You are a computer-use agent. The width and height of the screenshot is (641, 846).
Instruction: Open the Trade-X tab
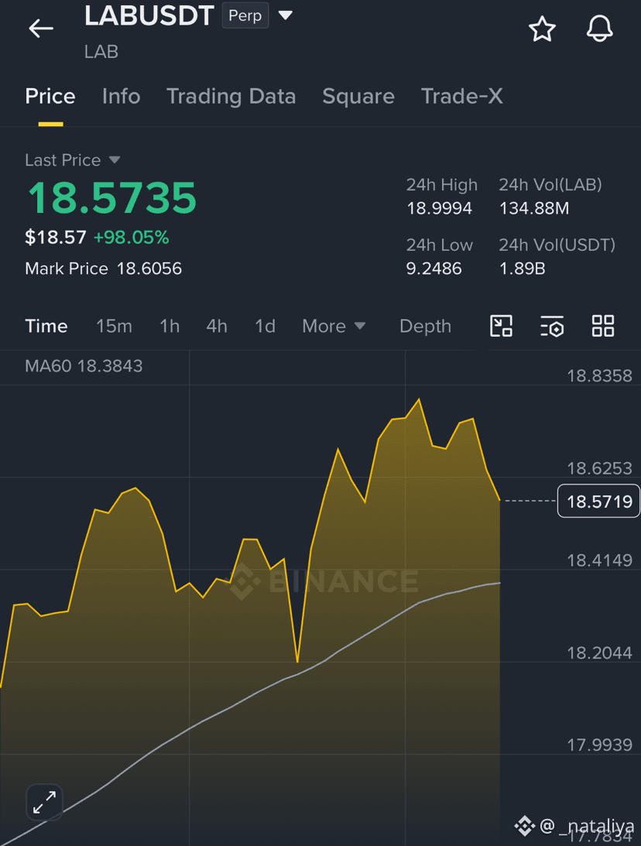point(462,96)
